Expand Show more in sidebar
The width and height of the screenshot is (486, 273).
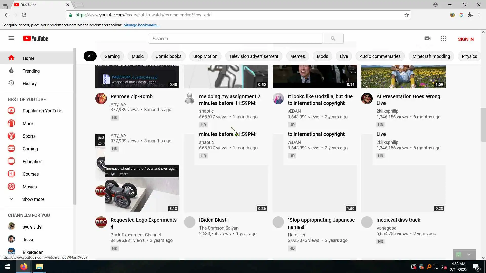click(33, 199)
